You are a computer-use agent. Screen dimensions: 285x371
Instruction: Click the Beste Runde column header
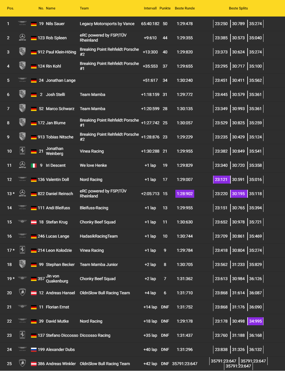click(x=185, y=8)
